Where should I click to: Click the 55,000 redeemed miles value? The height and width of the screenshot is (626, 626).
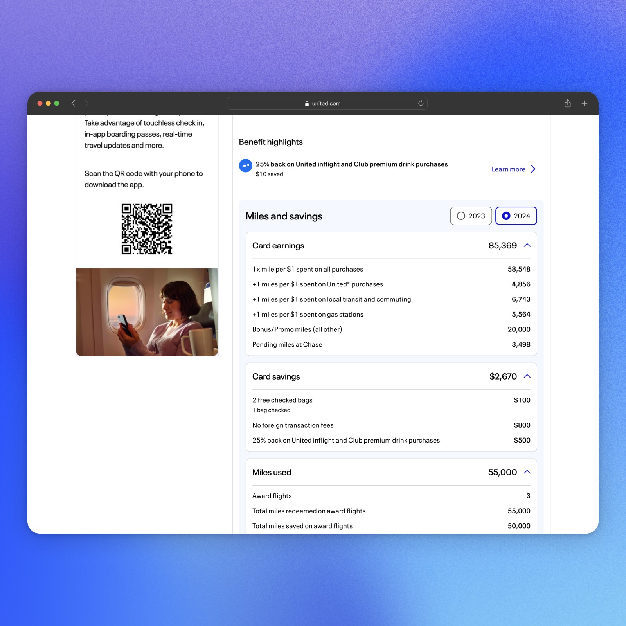coord(519,511)
